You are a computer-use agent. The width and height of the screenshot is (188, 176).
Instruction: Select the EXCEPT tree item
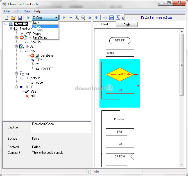(x=47, y=69)
